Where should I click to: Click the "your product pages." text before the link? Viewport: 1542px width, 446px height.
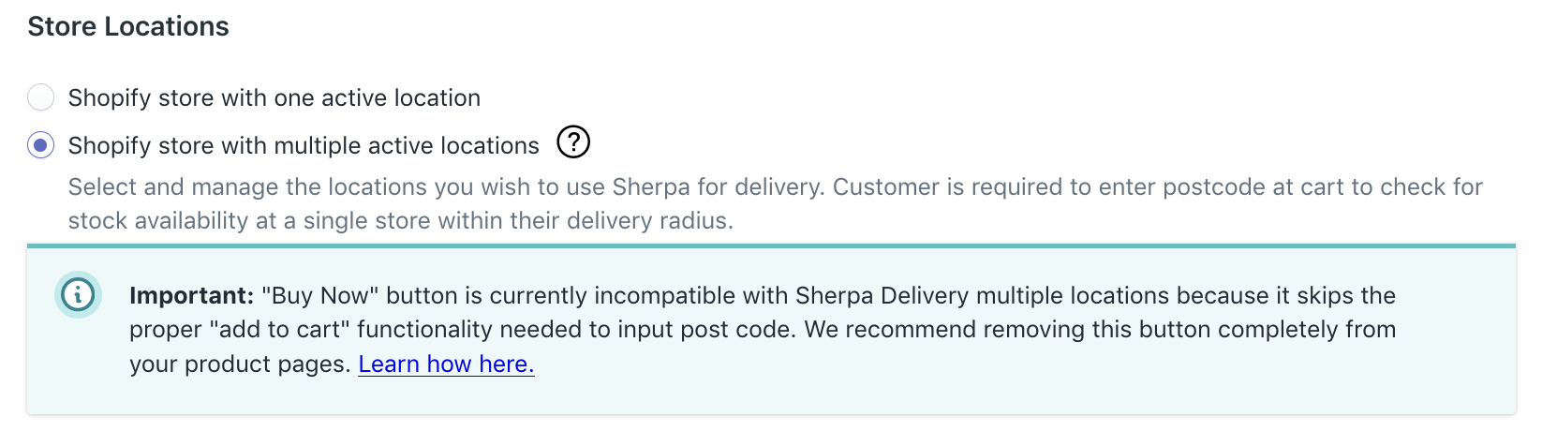(240, 364)
